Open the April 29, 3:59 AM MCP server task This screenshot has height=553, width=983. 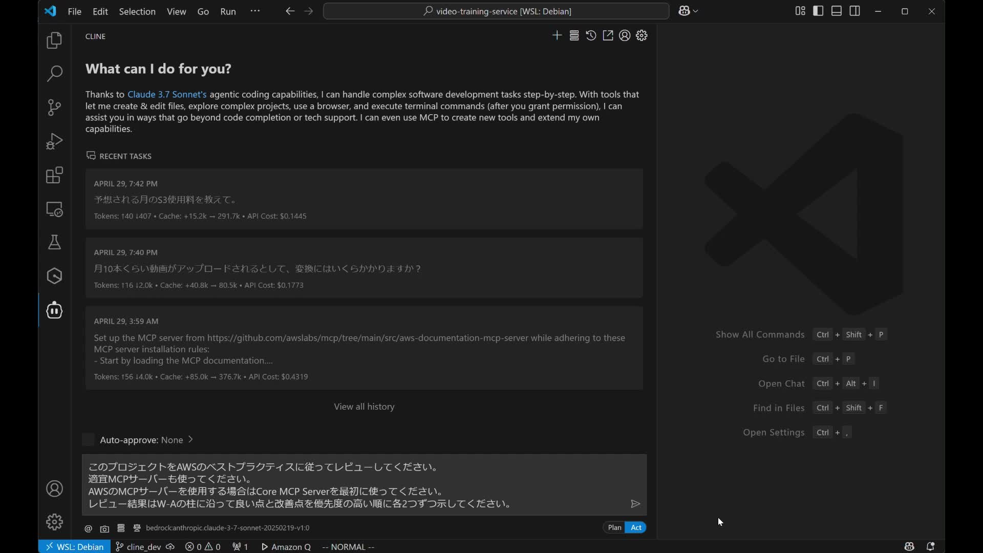(x=364, y=348)
